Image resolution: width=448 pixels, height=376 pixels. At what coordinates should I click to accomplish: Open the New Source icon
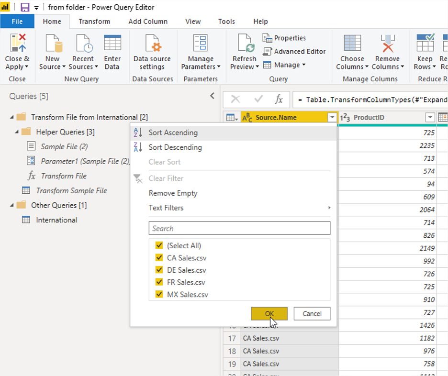[x=54, y=44]
